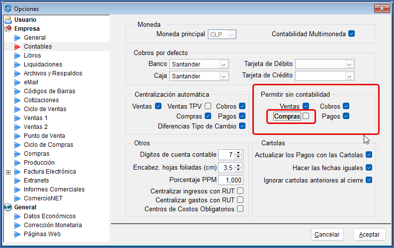Viewport: 394px width, 248px height.
Task: Click the arrow icon beside Extranets
Action: (17, 181)
